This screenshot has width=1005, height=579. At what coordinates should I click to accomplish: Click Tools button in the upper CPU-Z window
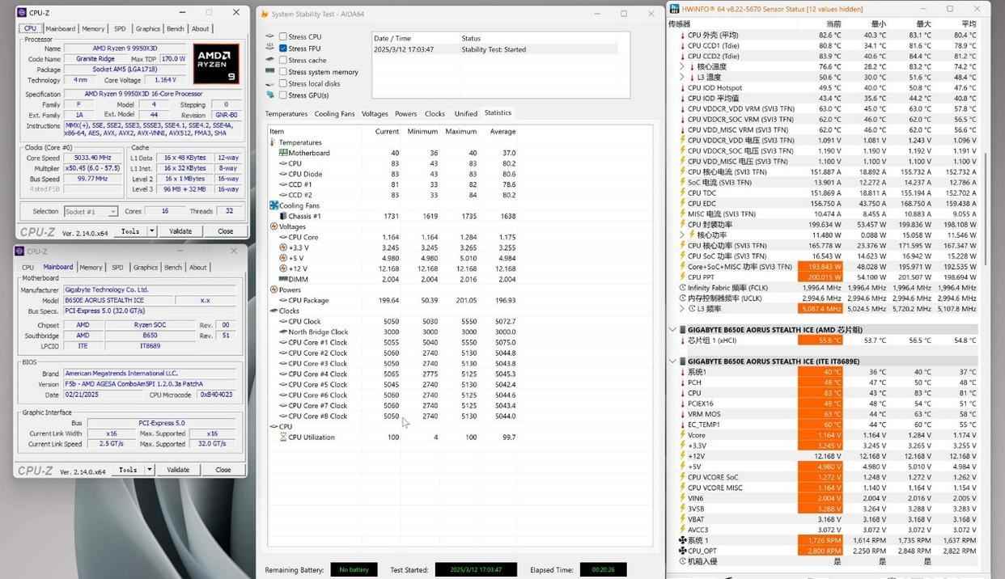pos(130,230)
